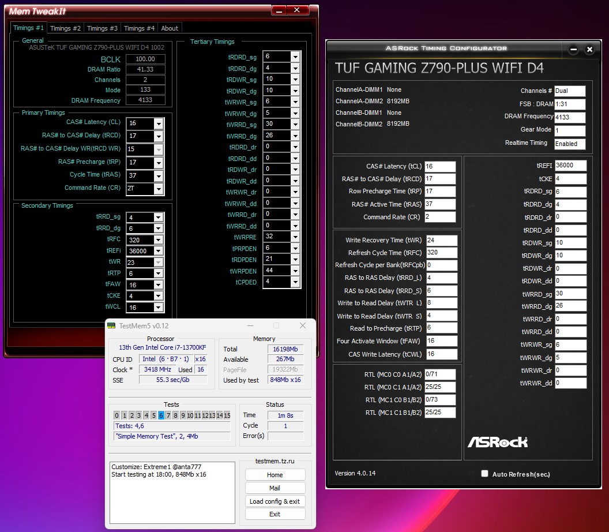
Task: Click ChannelA-DIMM2 8192MB entry
Action: (373, 101)
